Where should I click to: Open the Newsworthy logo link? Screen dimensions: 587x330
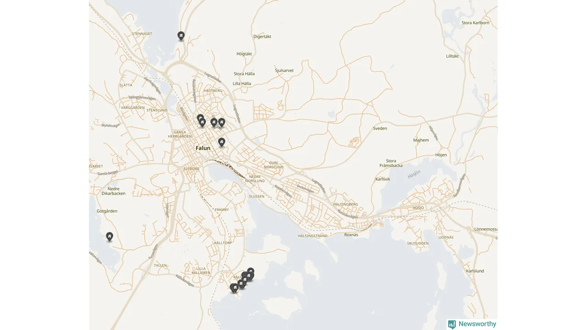click(472, 324)
